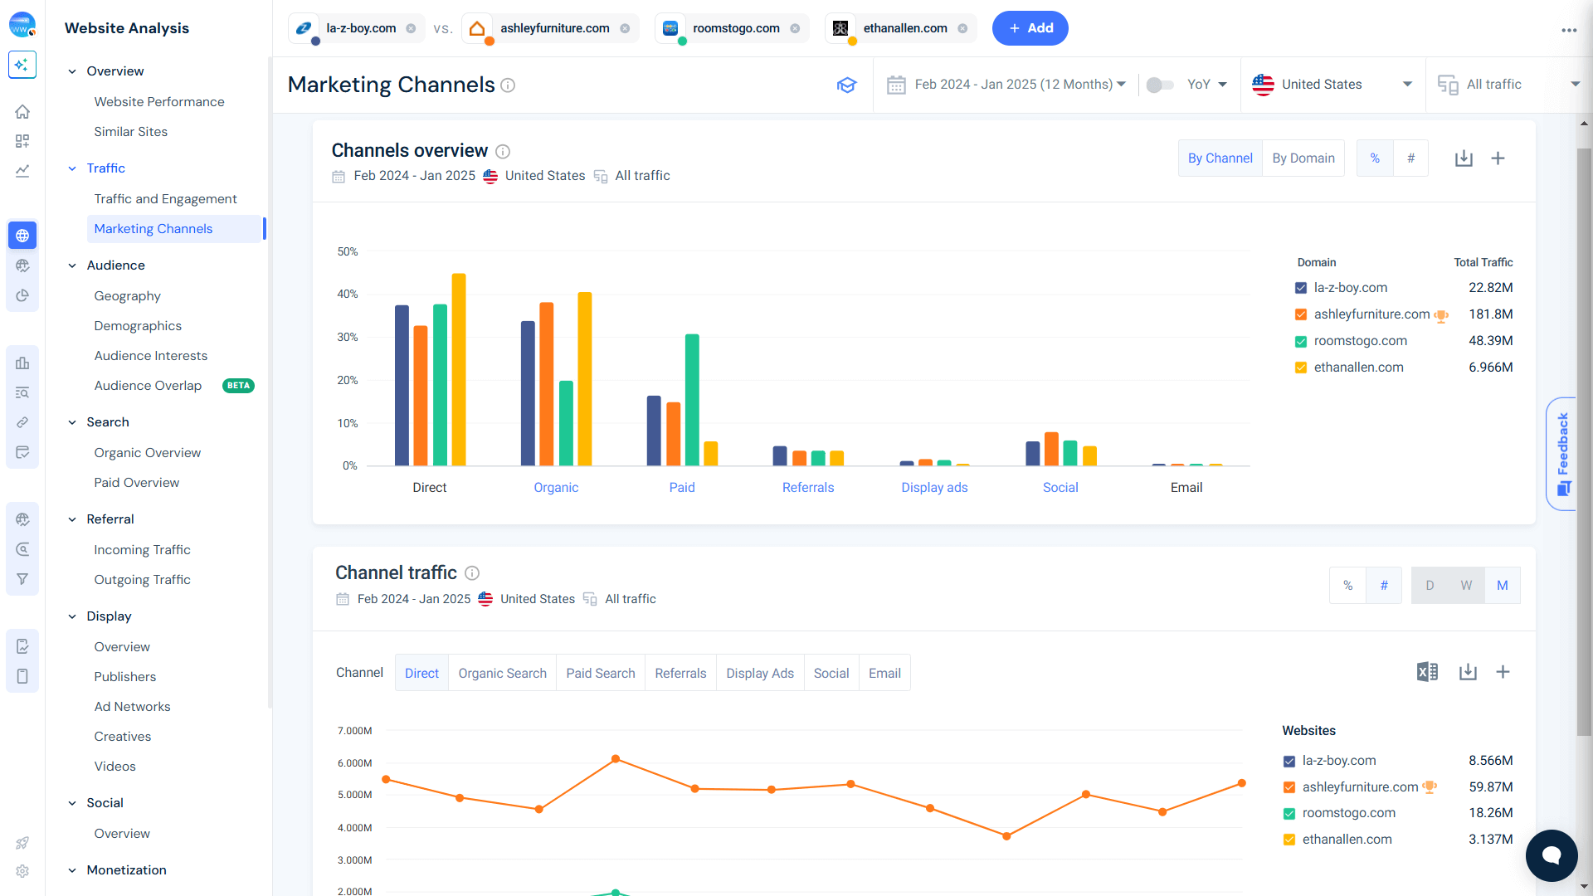Screen dimensions: 1593x896
Task: Switch Channels overview to number view
Action: click(1410, 158)
